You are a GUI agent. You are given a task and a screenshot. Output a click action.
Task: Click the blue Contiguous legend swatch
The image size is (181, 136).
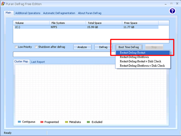19,122
